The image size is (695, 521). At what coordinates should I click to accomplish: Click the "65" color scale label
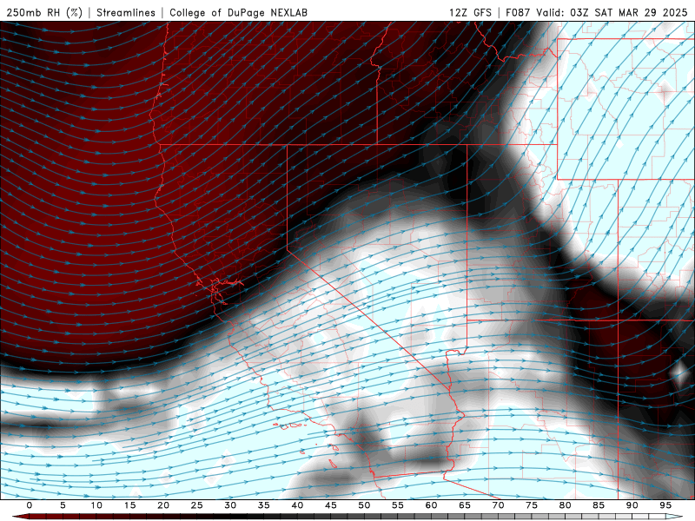[x=465, y=505]
